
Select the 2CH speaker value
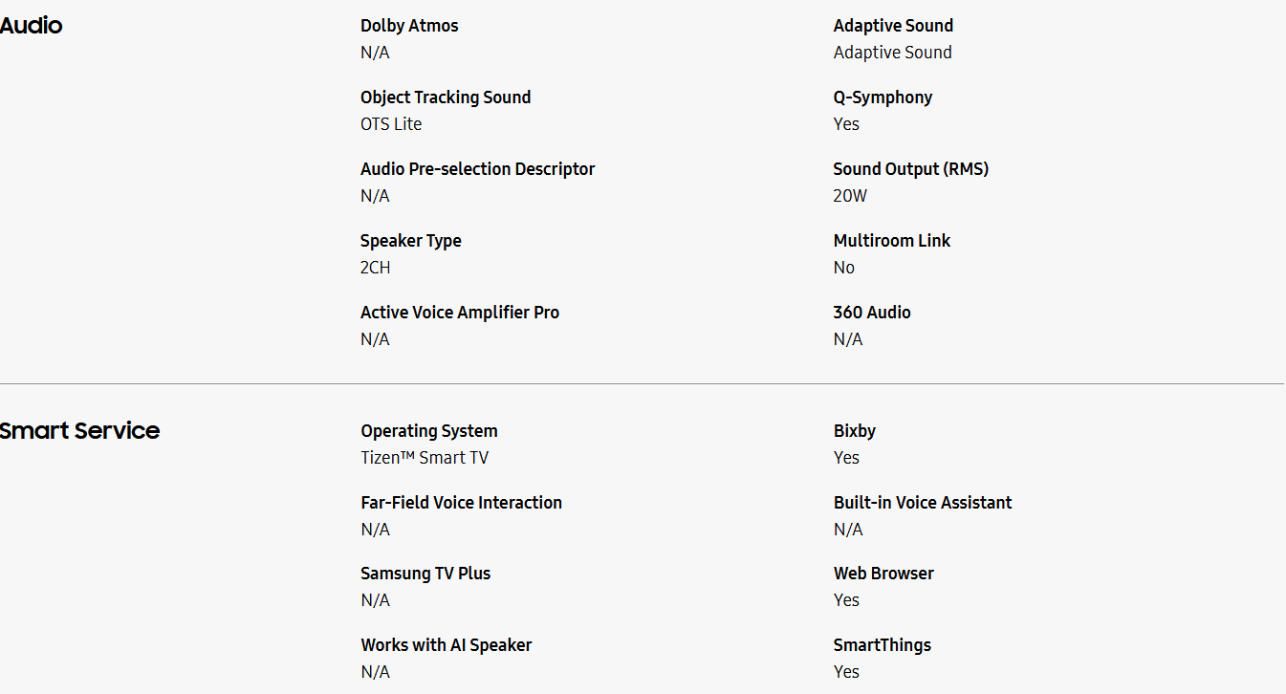(x=375, y=268)
